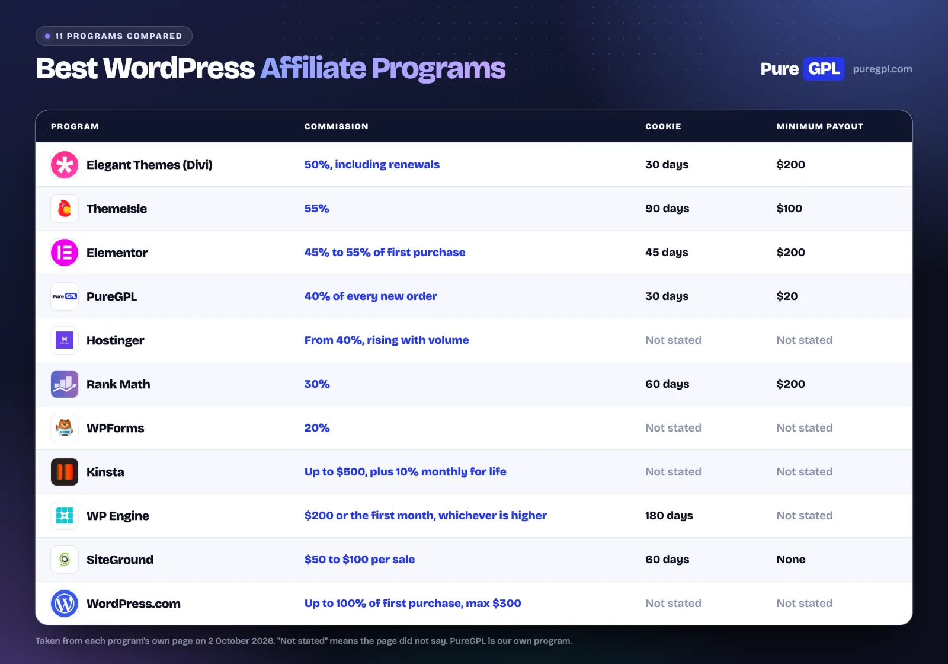Click the Program column header
Screen dimensions: 948x664
coord(75,126)
